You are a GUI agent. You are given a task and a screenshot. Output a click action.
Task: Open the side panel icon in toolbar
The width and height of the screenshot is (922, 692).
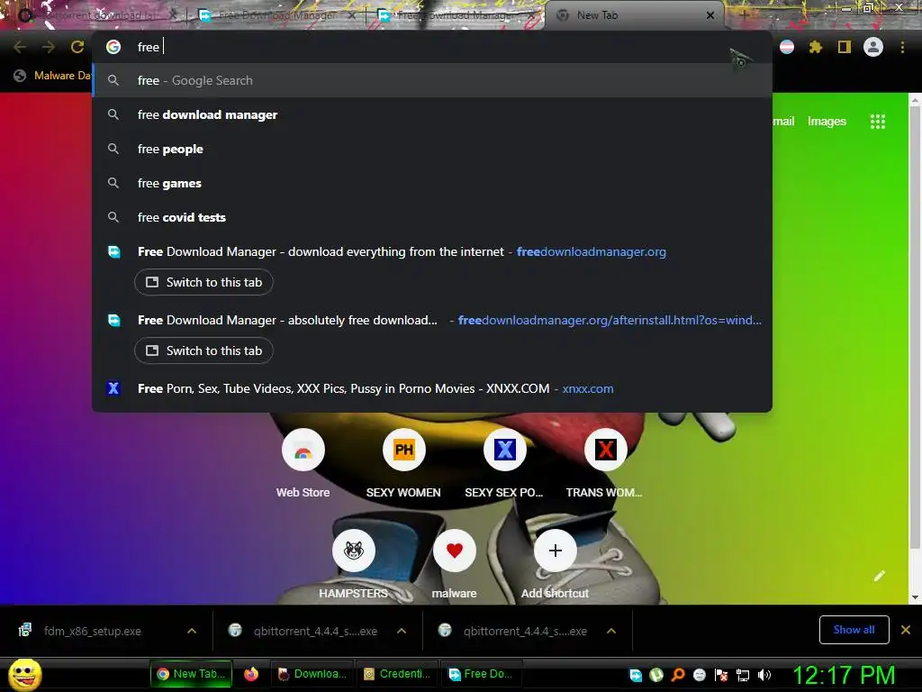[x=845, y=47]
